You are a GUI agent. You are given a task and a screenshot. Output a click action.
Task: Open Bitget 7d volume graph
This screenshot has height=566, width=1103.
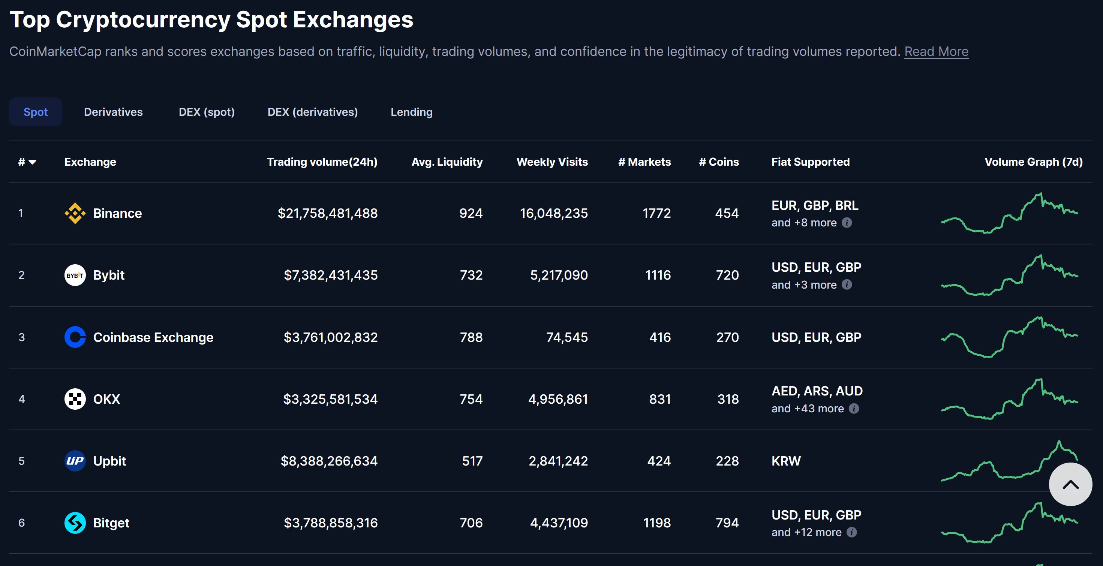(1009, 523)
